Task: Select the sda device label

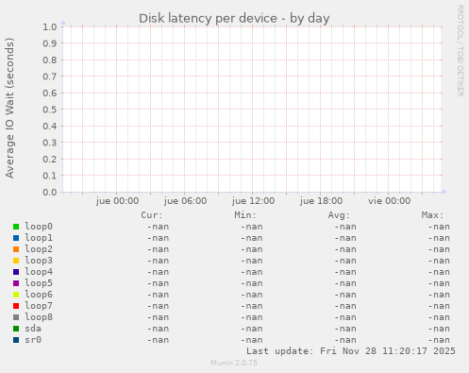Action: coord(33,329)
